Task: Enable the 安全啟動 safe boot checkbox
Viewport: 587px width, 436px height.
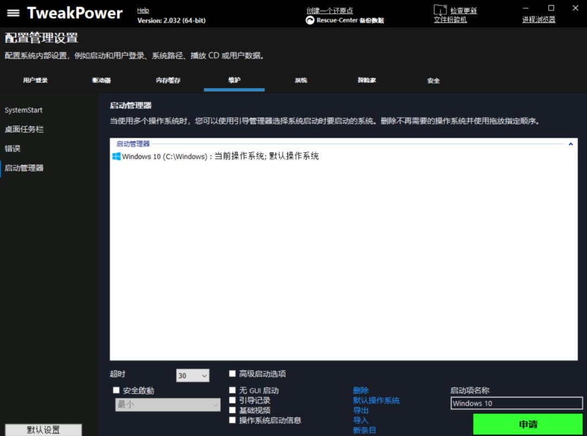Action: (x=116, y=390)
